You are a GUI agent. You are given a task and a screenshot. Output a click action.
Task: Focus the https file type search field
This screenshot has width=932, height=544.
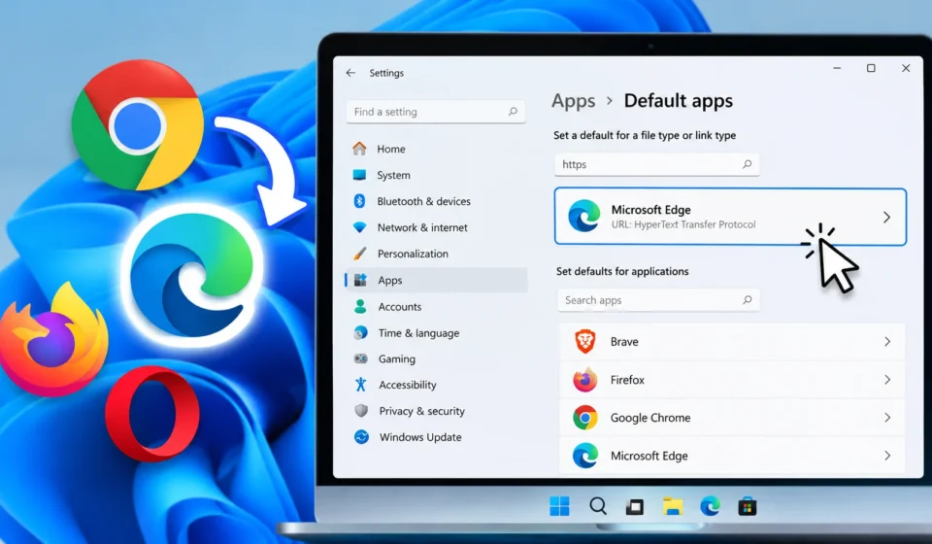tap(657, 164)
